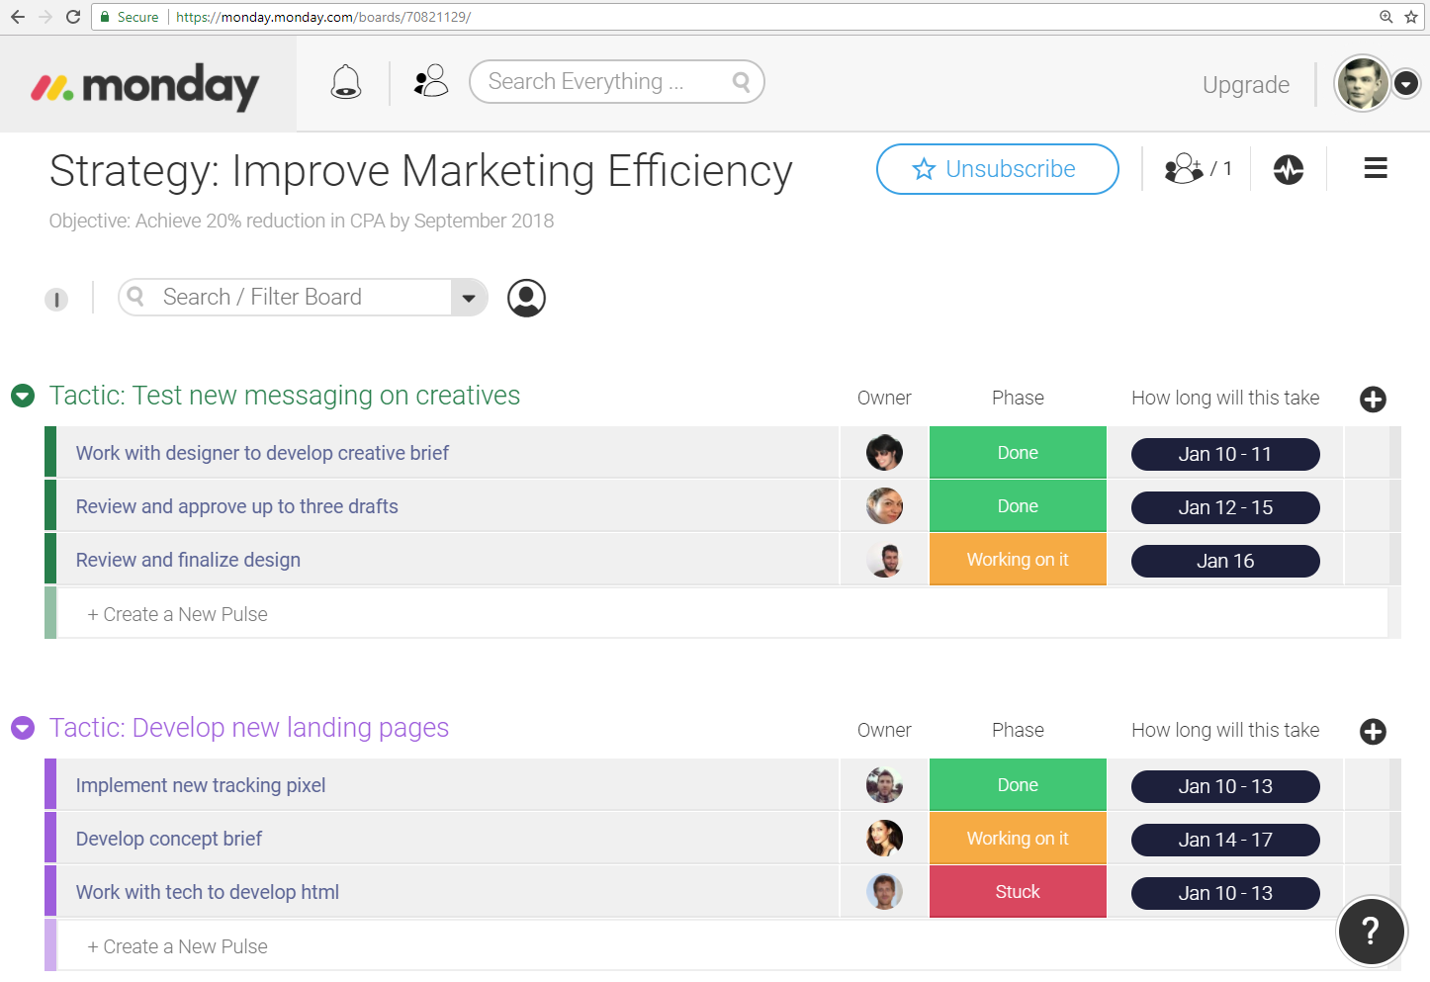The width and height of the screenshot is (1430, 982).
Task: Click the board subscribers icon
Action: pyautogui.click(x=1197, y=169)
